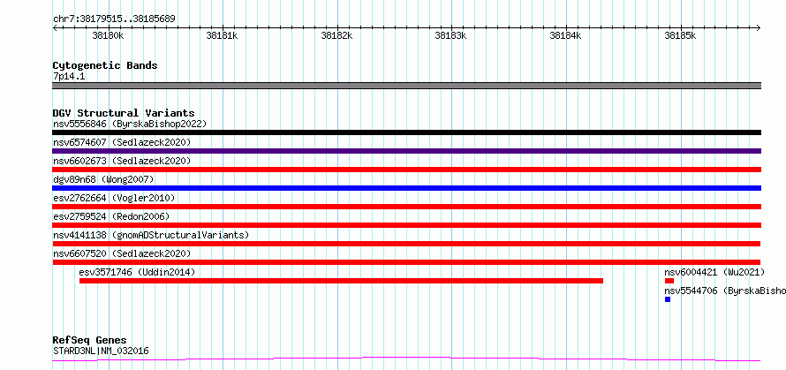Screen dimensions: 786x370
Task: Click the red nsv6607520 variant bar
Action: tap(406, 262)
